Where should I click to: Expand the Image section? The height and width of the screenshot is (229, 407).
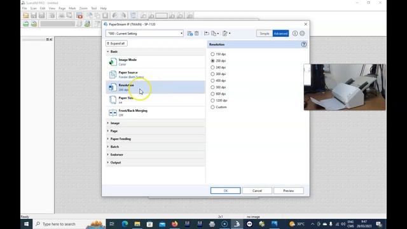click(155, 123)
